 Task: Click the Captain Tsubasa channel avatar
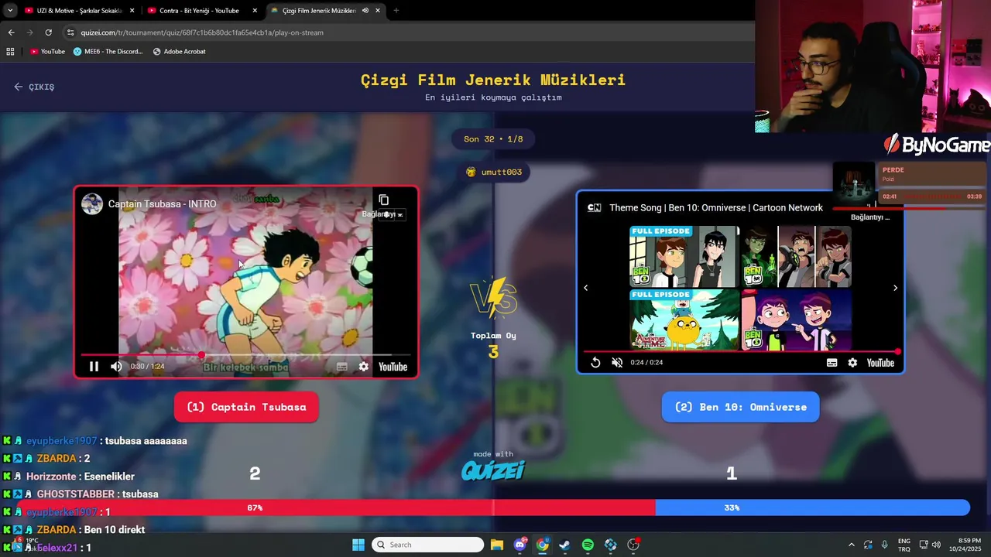tap(92, 204)
